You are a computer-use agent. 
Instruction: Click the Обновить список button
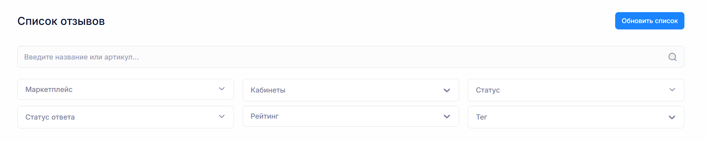tap(649, 21)
